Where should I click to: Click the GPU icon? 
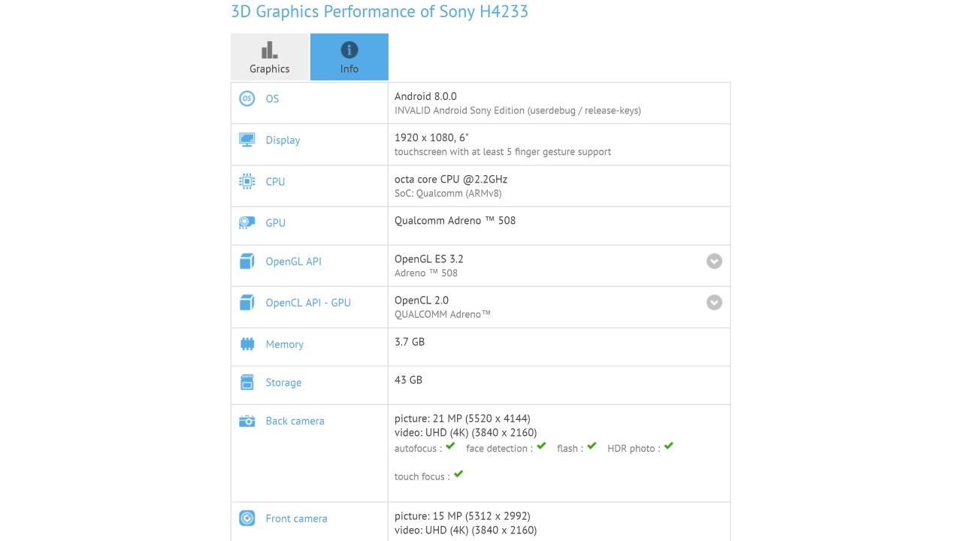[247, 222]
